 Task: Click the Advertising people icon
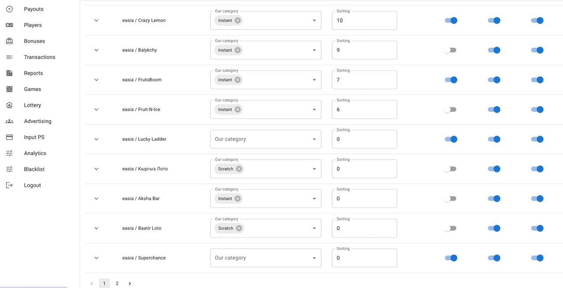pos(9,121)
